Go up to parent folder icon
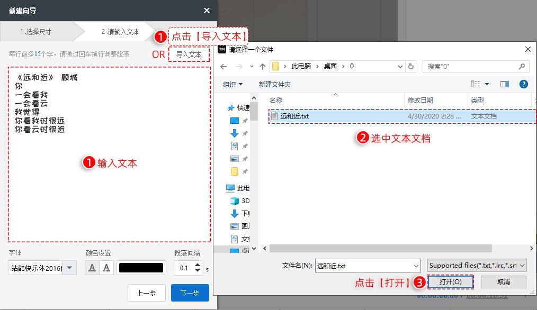Viewport: 537px width, 310px height. 262,66
